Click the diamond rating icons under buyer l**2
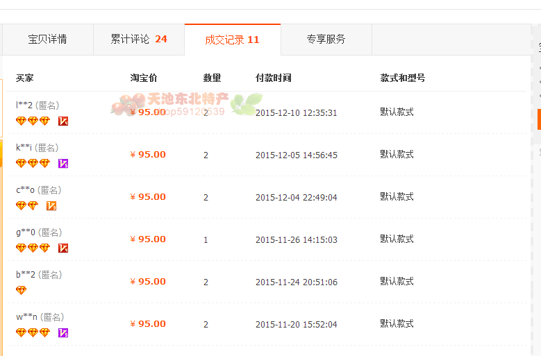Viewport: 541px width, 356px height. click(x=33, y=121)
